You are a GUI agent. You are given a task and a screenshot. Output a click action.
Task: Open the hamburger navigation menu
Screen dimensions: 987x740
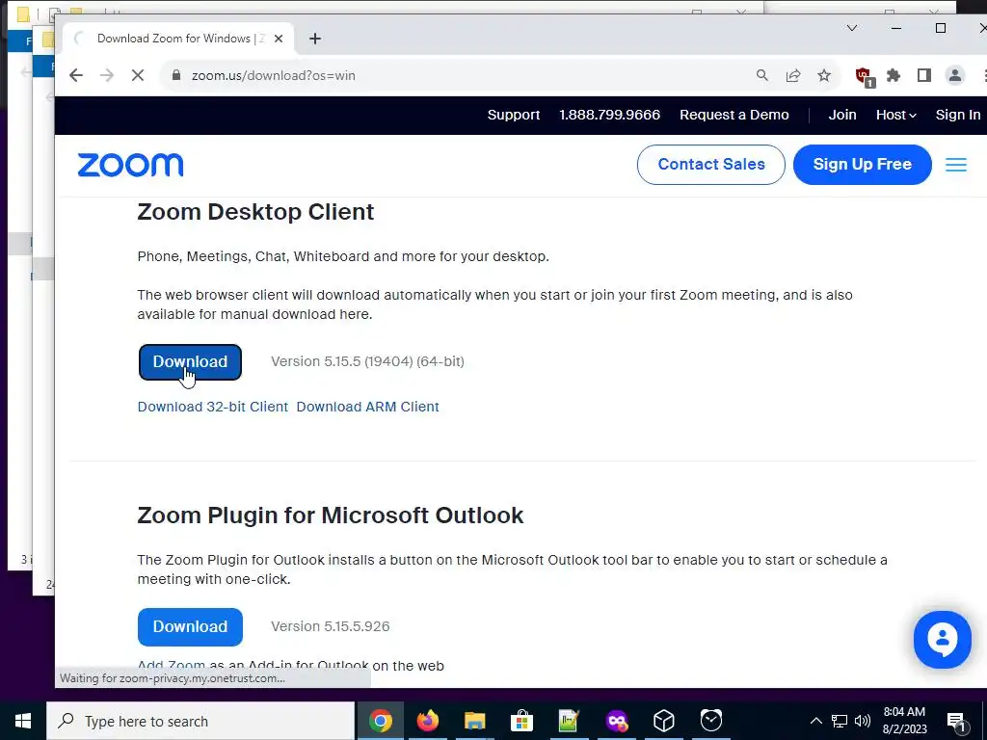click(955, 165)
